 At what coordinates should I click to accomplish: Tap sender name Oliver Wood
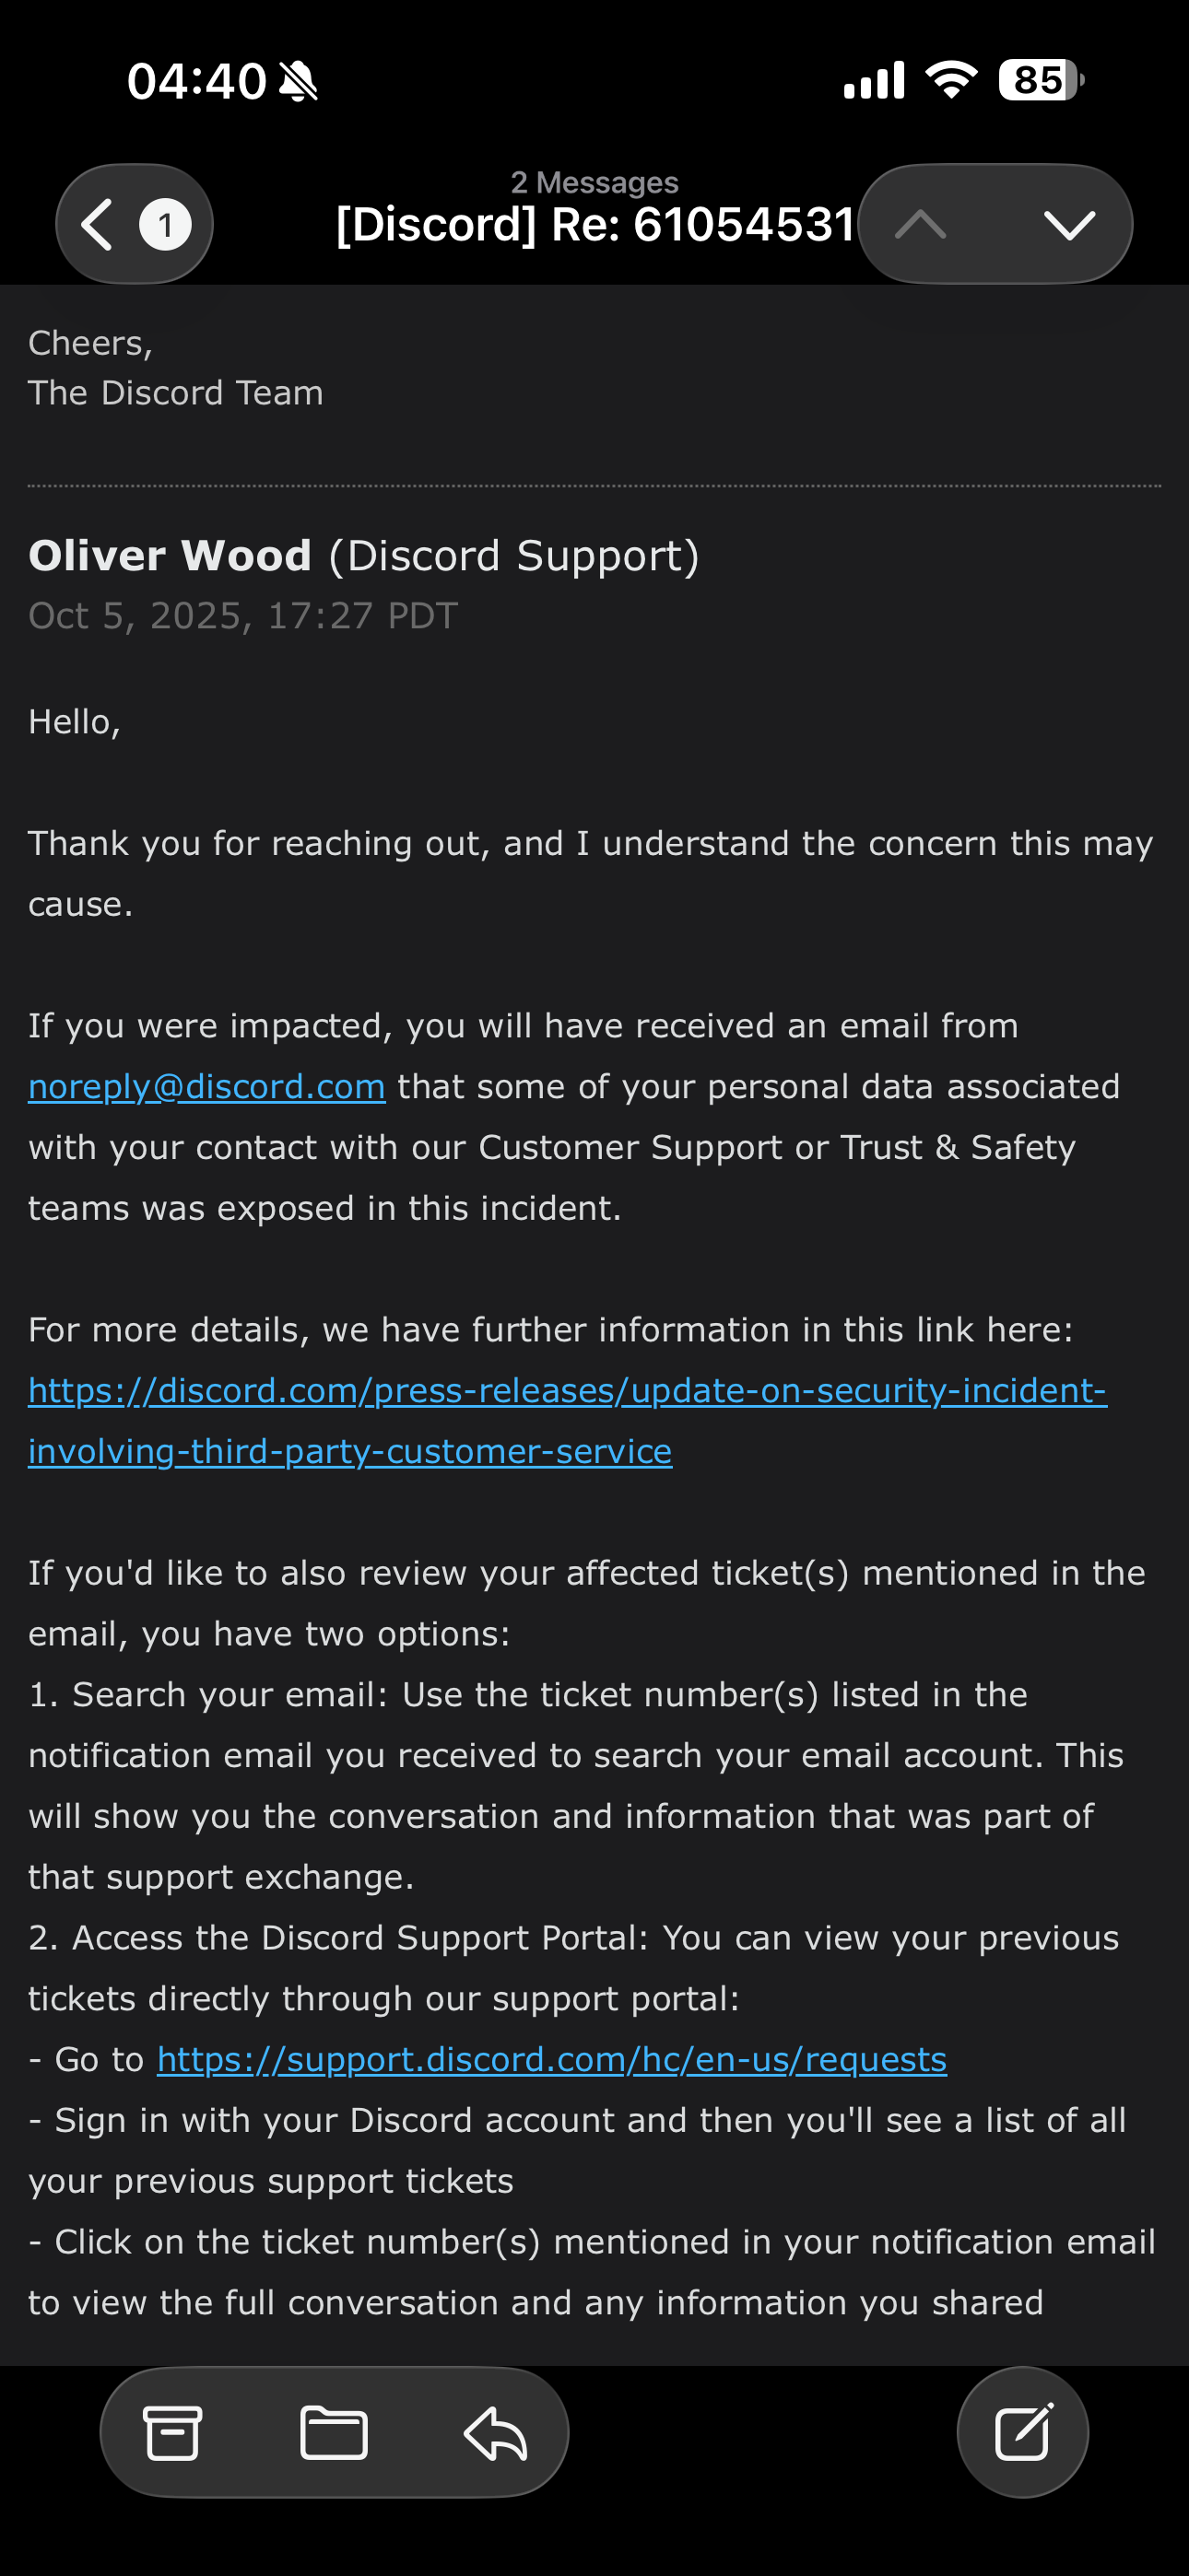point(171,556)
